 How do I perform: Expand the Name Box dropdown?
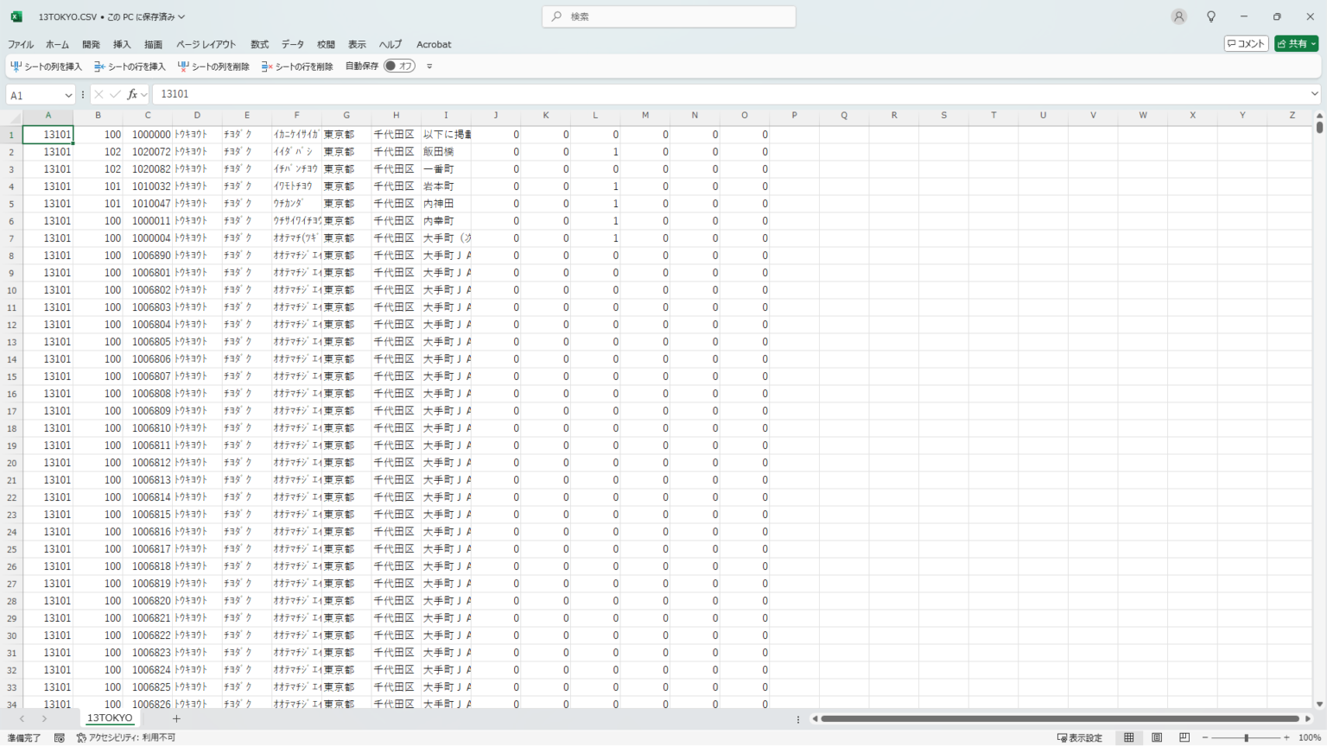tap(68, 95)
